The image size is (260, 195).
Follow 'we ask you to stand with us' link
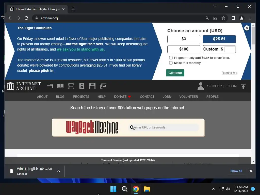tap(80, 49)
